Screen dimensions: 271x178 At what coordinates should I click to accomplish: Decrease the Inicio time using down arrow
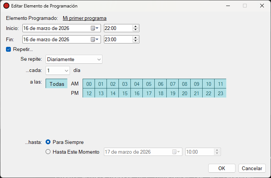pyautogui.click(x=135, y=30)
